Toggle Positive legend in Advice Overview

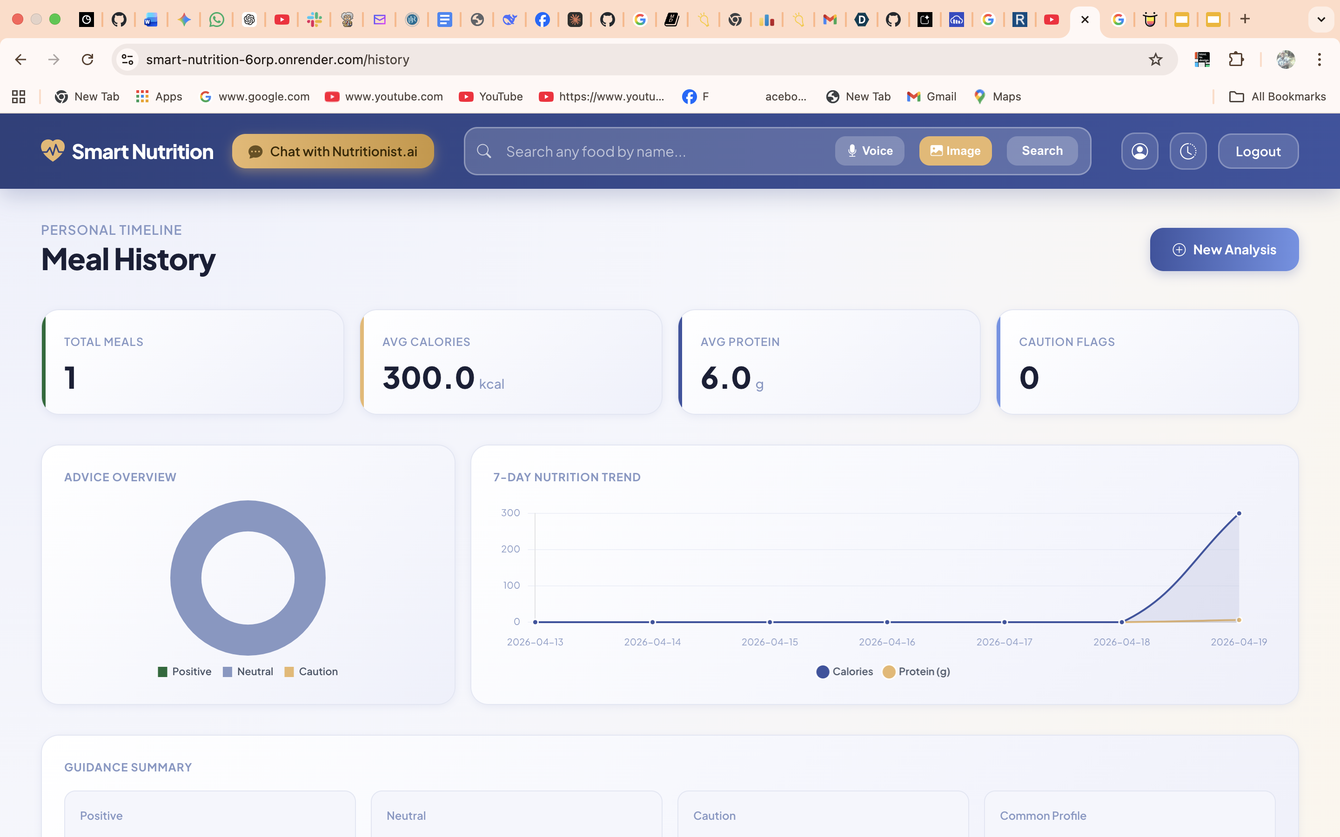(x=185, y=671)
